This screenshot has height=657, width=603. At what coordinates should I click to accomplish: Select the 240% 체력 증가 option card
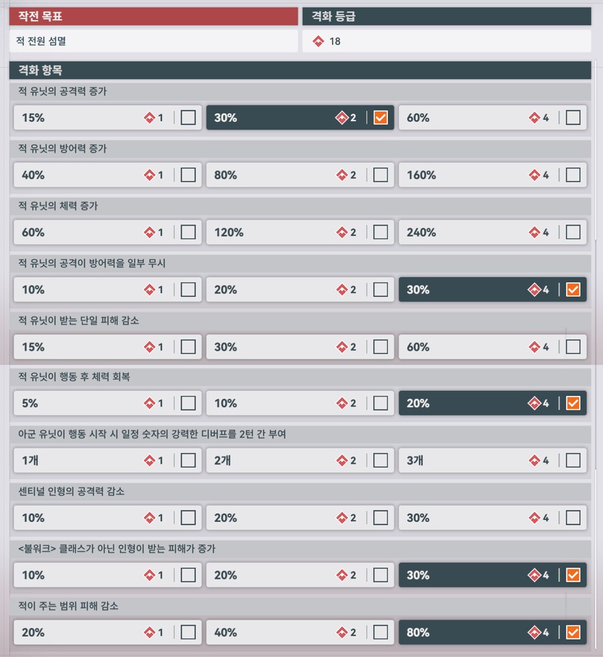coord(492,232)
